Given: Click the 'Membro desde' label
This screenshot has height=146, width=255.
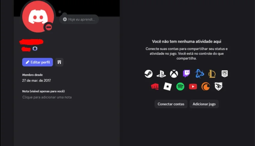Looking at the screenshot, I should click(x=32, y=75).
